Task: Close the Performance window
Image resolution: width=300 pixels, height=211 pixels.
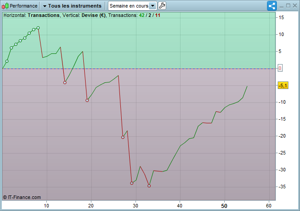Action: click(295, 6)
